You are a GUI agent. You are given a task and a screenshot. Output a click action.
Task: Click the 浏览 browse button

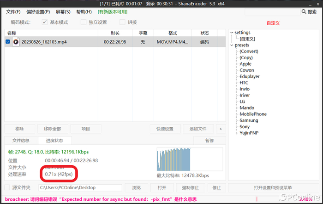coord(137,187)
